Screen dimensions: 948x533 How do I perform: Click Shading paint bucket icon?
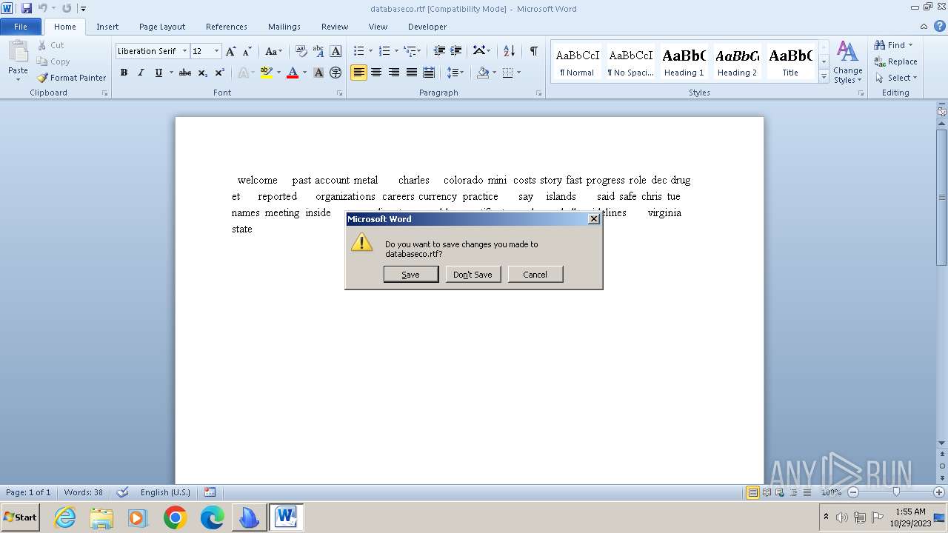pyautogui.click(x=483, y=73)
